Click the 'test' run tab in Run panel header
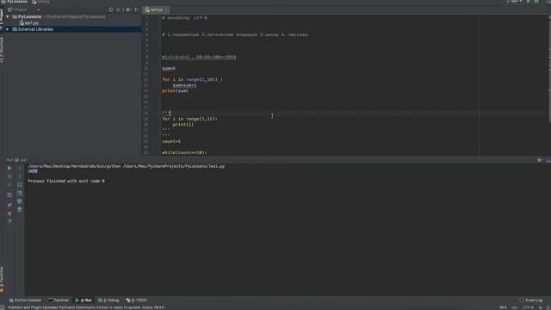Viewport: 551px width, 310px height. point(22,160)
